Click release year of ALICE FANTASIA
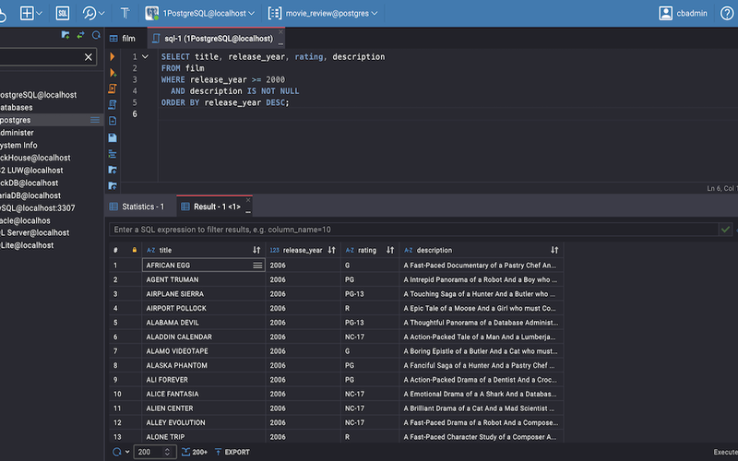 tap(304, 395)
